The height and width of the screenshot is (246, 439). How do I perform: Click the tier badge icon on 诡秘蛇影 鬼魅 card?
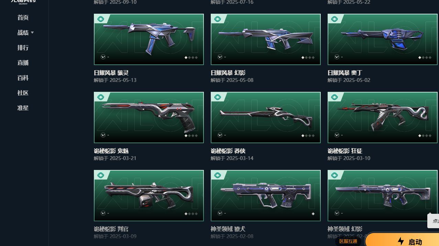pyautogui.click(x=101, y=97)
